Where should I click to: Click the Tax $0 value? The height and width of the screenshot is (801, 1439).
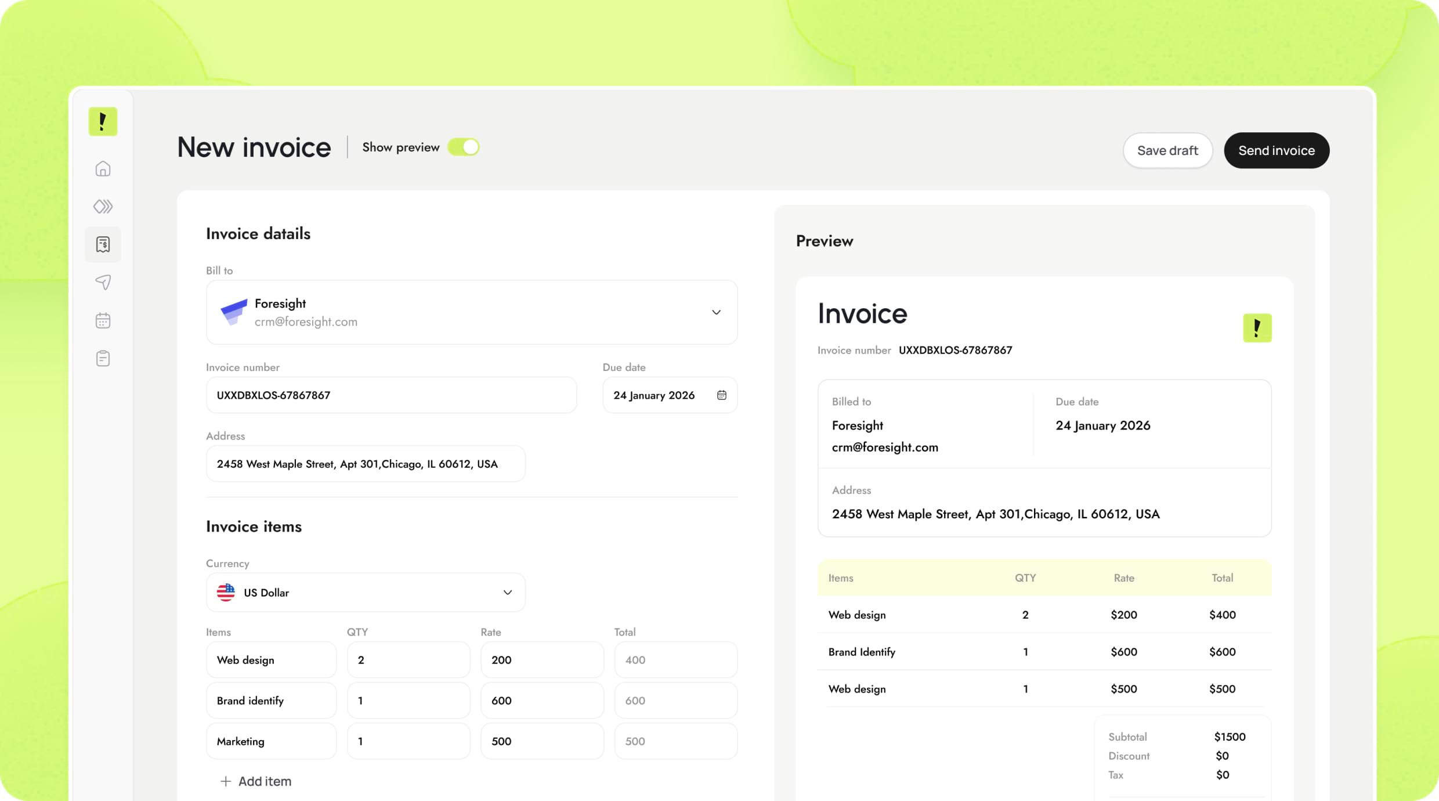(1222, 775)
